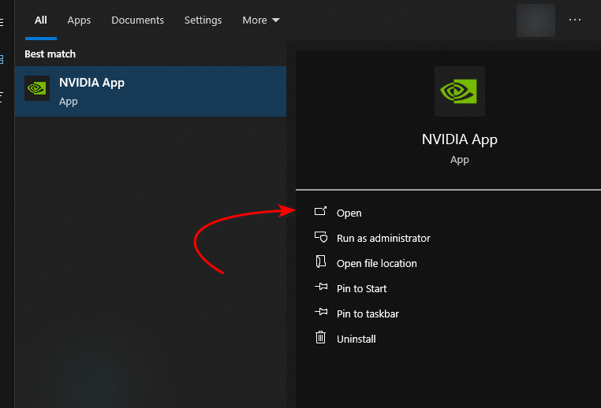Choose Run as administrator

click(x=383, y=239)
